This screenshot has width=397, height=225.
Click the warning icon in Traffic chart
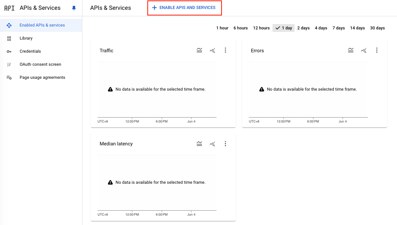[111, 89]
